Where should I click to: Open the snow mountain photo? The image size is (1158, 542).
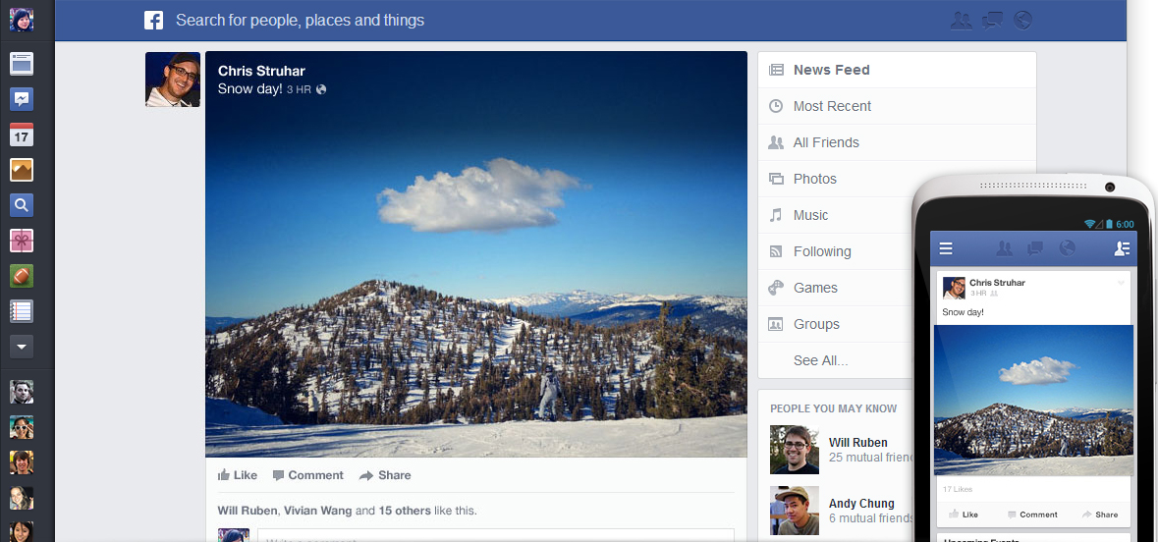point(476,254)
